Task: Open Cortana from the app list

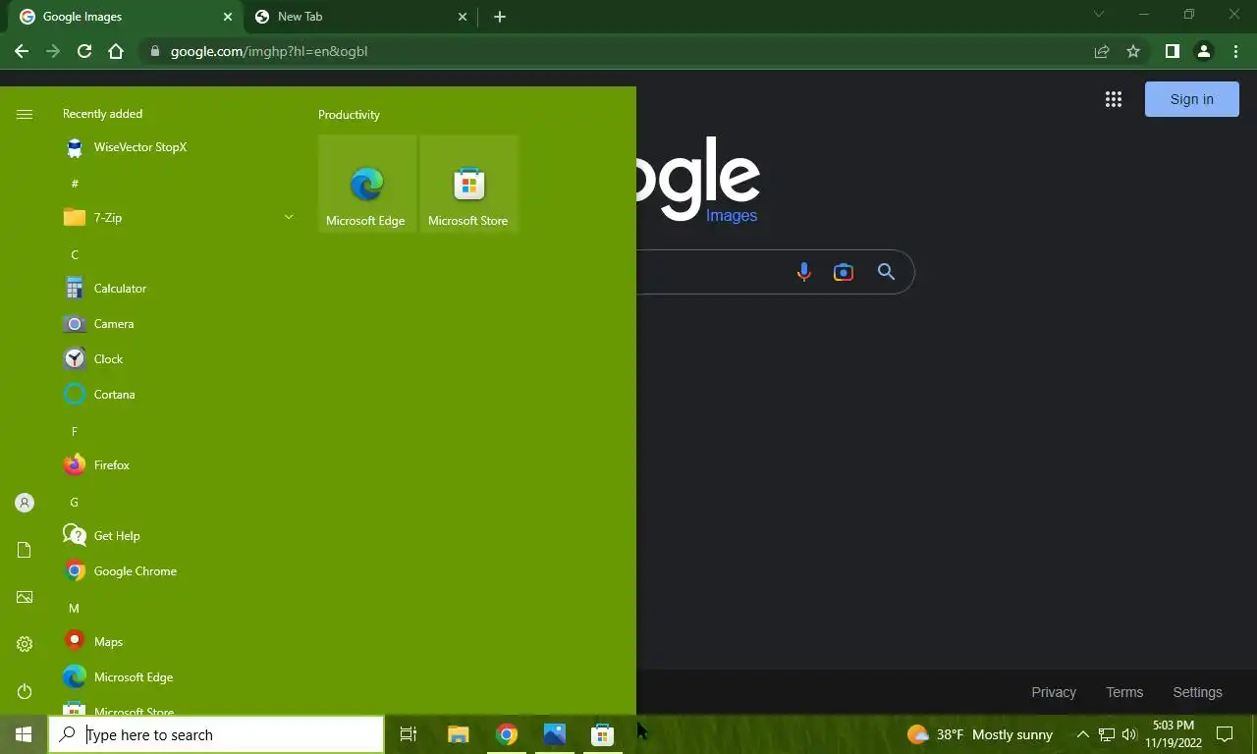Action: point(177,395)
